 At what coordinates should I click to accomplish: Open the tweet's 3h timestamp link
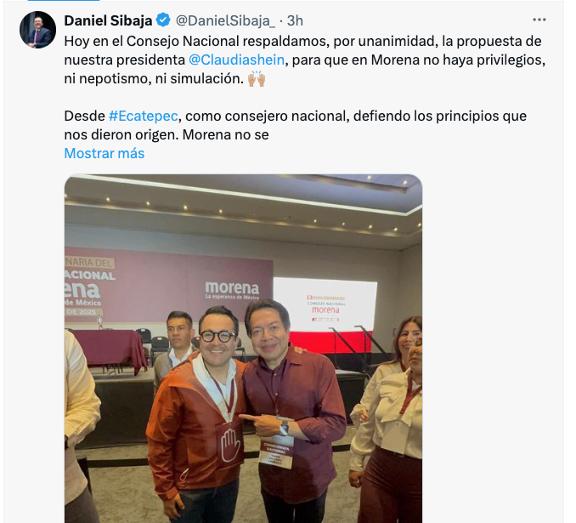coord(295,21)
